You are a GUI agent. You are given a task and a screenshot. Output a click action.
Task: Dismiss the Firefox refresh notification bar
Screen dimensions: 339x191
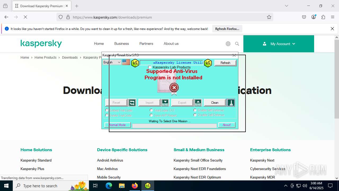click(332, 29)
